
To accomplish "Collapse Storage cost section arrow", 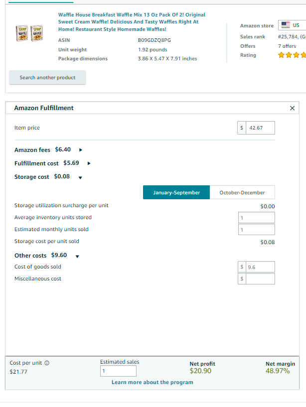I will (x=80, y=177).
